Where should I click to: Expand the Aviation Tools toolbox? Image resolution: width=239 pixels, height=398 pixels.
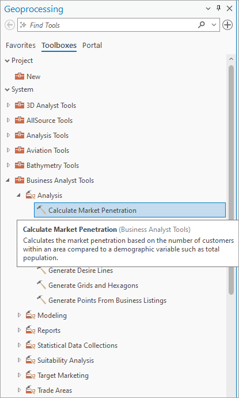click(8, 150)
